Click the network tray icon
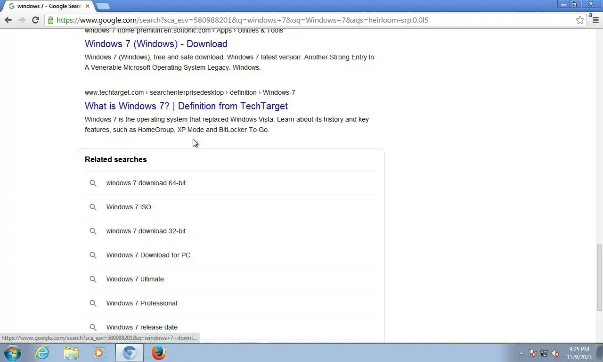This screenshot has height=362, width=603. pyautogui.click(x=544, y=353)
